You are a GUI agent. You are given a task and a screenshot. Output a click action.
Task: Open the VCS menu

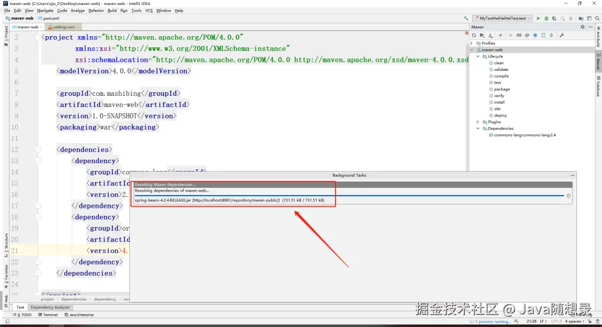pos(149,11)
